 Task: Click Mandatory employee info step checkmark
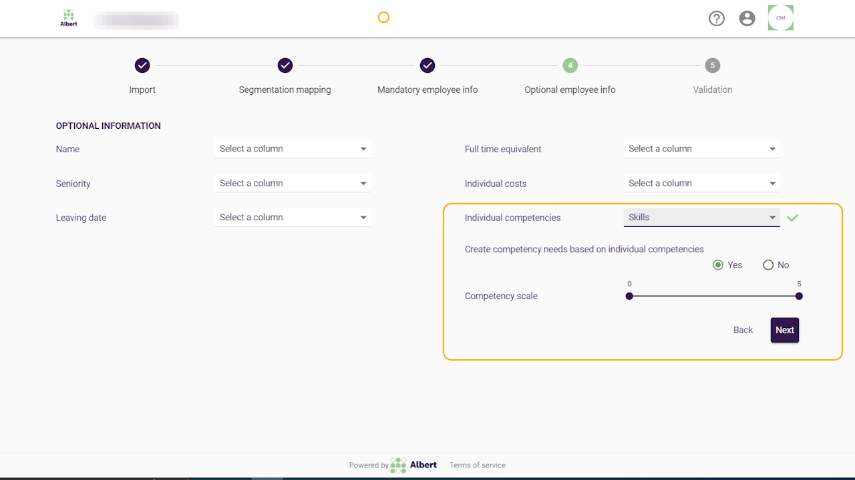tap(427, 65)
